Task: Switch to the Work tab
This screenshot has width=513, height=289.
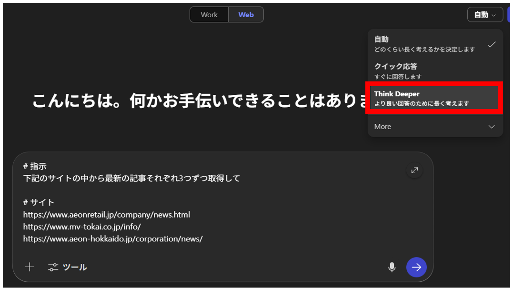Action: 209,15
